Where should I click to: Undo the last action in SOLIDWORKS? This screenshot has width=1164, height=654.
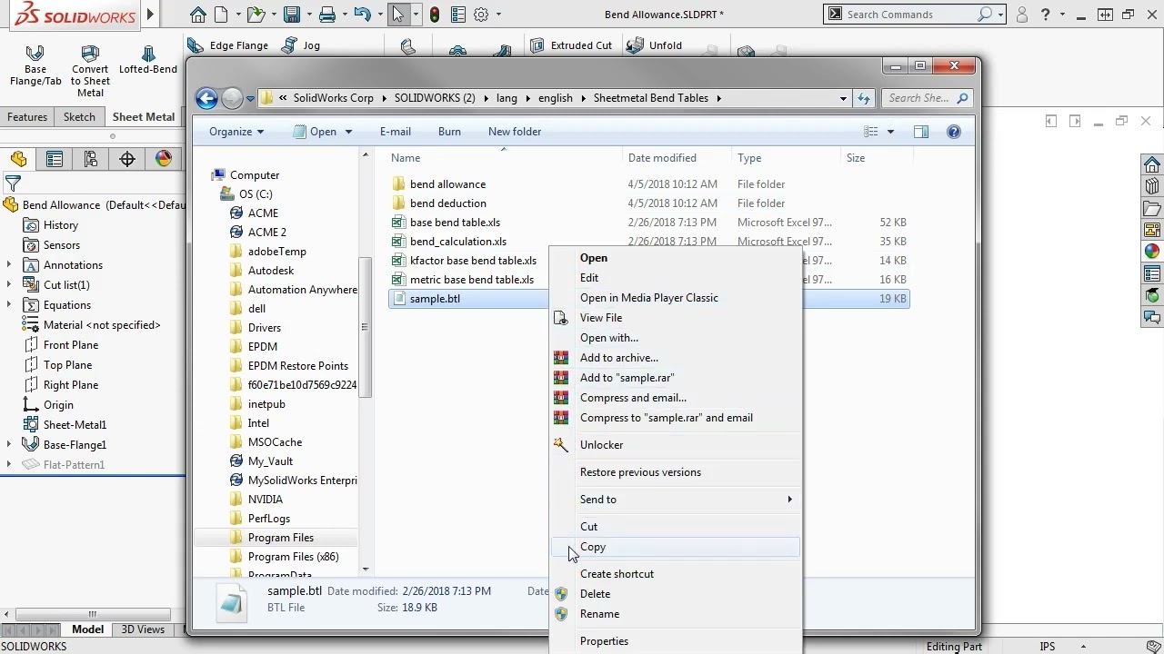click(x=362, y=15)
